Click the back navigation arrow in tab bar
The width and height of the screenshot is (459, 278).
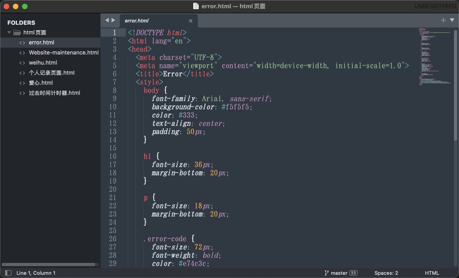[107, 20]
